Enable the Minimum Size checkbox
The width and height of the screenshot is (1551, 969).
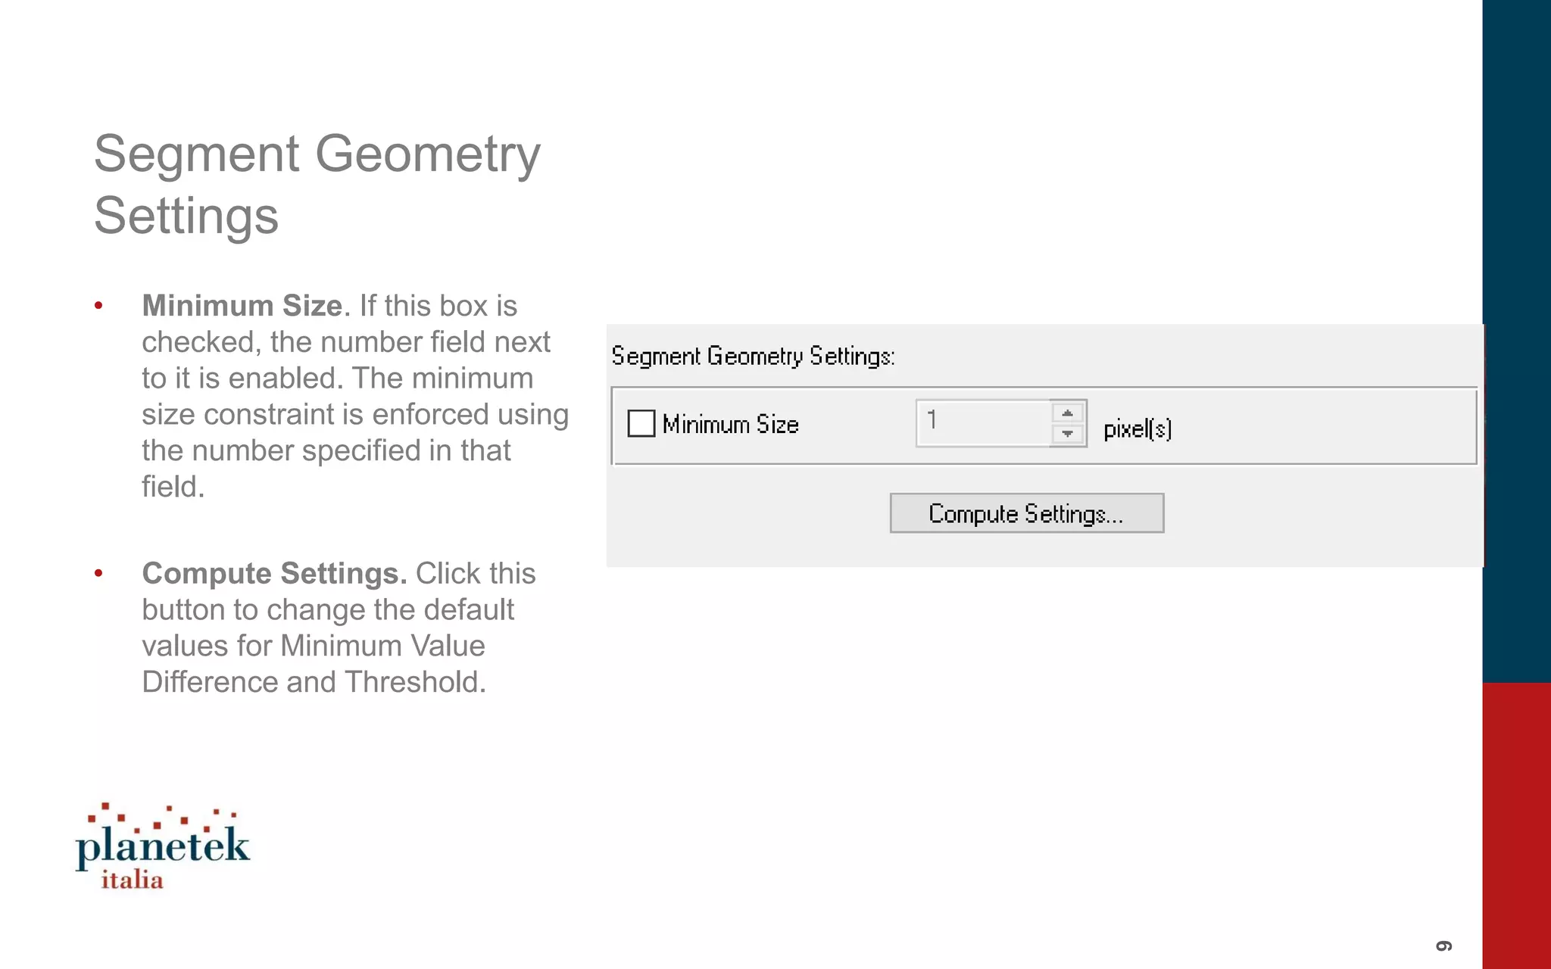(641, 423)
